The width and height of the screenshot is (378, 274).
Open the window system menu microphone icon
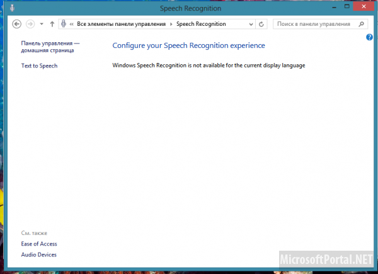coord(12,8)
